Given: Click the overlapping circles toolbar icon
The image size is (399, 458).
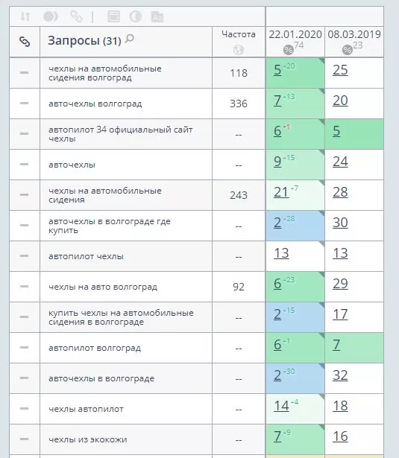Looking at the screenshot, I should click(x=50, y=16).
